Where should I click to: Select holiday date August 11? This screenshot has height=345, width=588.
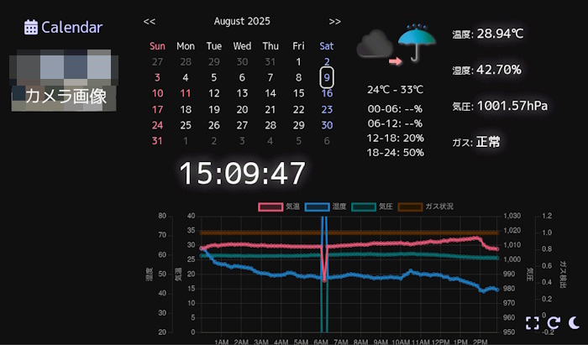pos(186,93)
